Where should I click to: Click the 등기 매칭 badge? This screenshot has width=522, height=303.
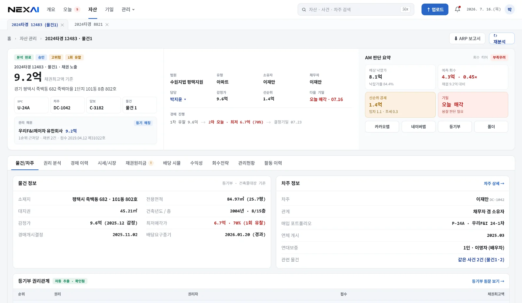pos(143,123)
